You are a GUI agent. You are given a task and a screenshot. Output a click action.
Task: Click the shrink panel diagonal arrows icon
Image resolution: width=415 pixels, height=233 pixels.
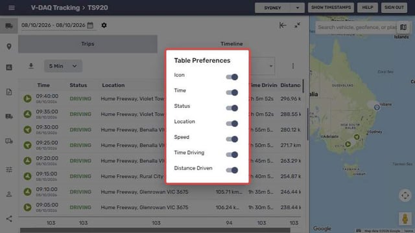[297, 25]
